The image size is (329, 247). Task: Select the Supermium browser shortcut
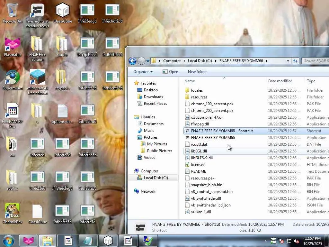[x=13, y=80]
